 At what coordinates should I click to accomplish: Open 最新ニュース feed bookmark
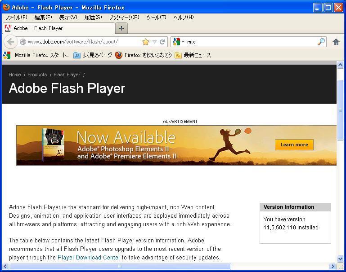(193, 55)
